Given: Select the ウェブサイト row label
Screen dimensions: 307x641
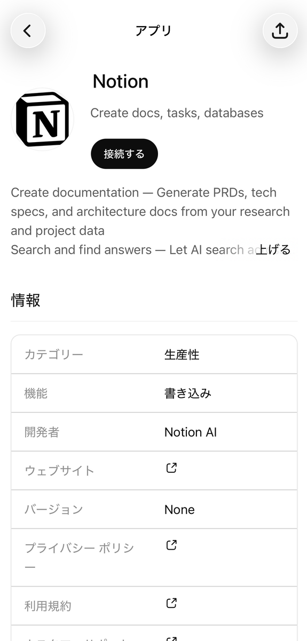Looking at the screenshot, I should (x=59, y=471).
